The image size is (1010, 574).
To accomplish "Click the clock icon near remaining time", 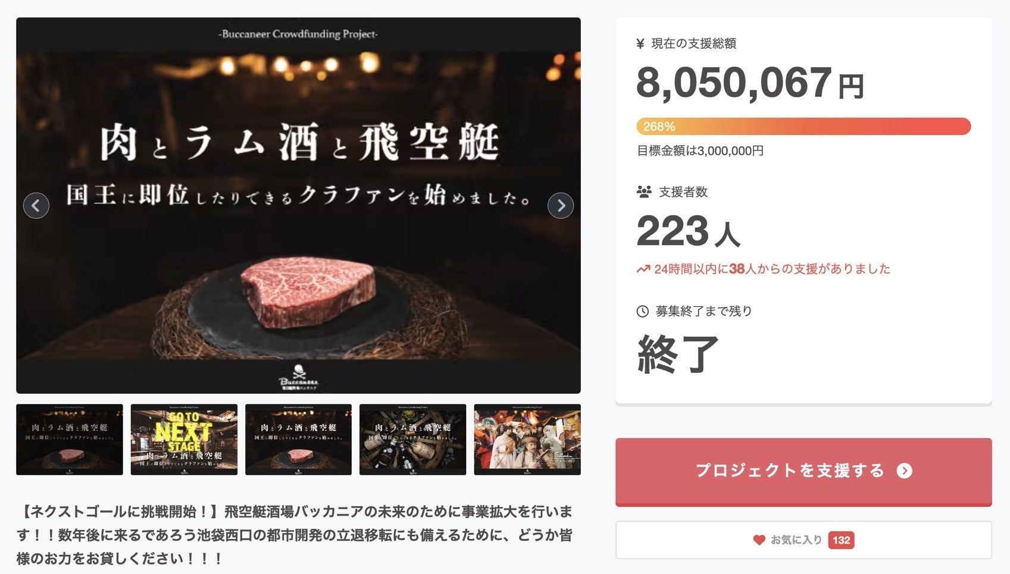I will [x=642, y=311].
